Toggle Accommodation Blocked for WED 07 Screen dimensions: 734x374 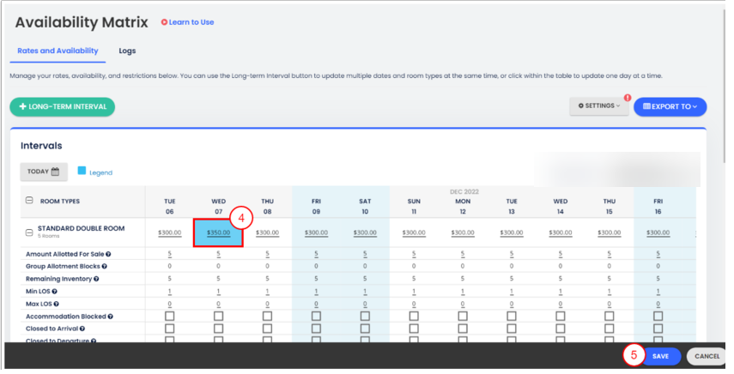(219, 317)
